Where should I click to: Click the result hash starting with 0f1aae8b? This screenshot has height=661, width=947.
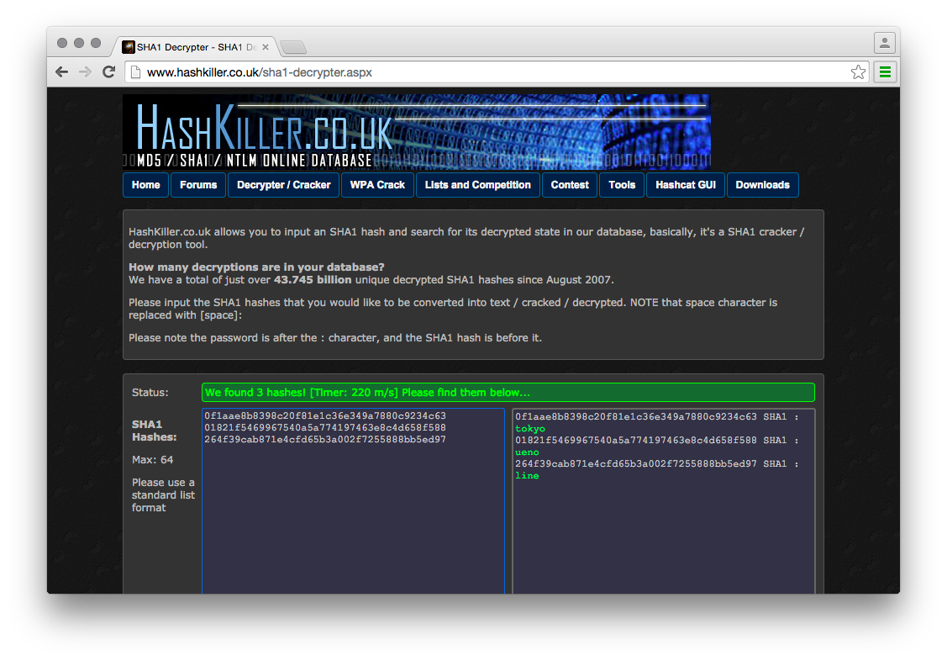(636, 417)
